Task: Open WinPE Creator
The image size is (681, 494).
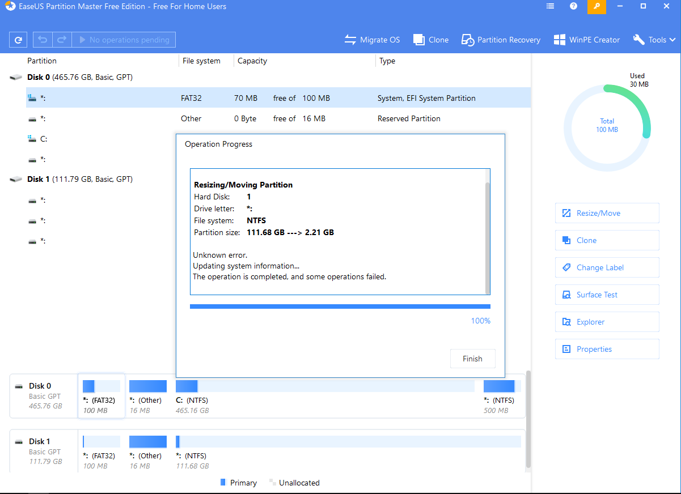Action: [x=587, y=40]
